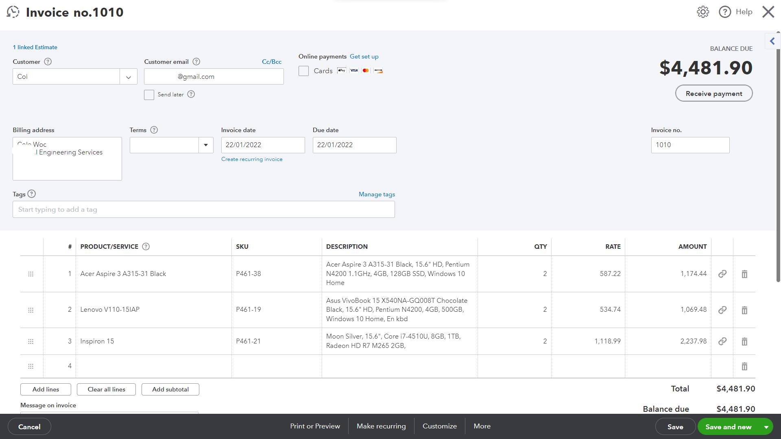
Task: Open the Customer dropdown arrow
Action: [129, 77]
